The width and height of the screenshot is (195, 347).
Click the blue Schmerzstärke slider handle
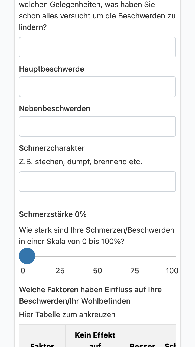27,256
